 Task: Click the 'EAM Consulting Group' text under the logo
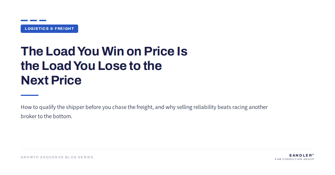pyautogui.click(x=295, y=159)
